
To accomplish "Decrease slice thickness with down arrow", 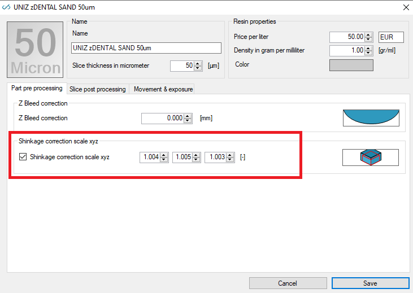I will pos(198,68).
